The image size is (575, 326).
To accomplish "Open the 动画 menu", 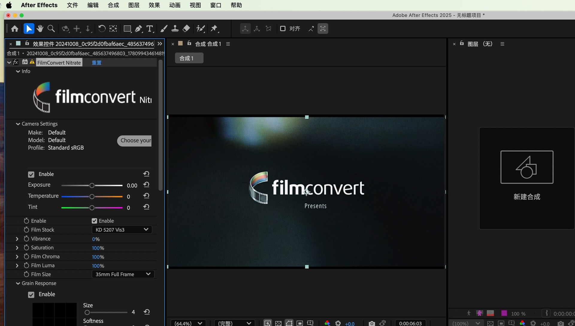I will pos(175,5).
